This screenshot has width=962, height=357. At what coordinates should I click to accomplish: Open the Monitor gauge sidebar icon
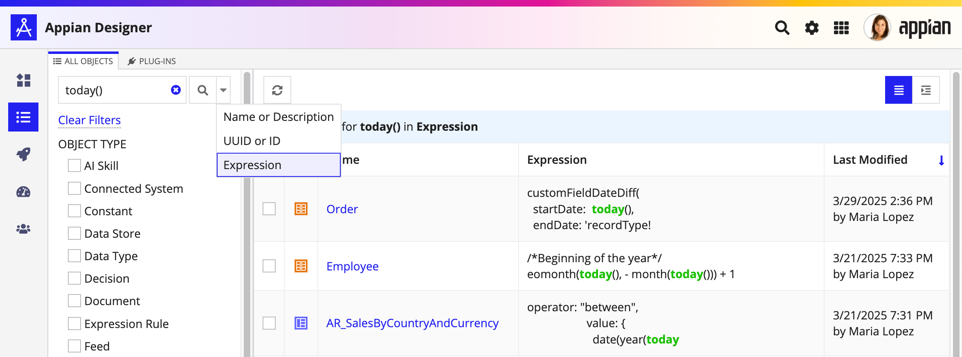point(23,192)
